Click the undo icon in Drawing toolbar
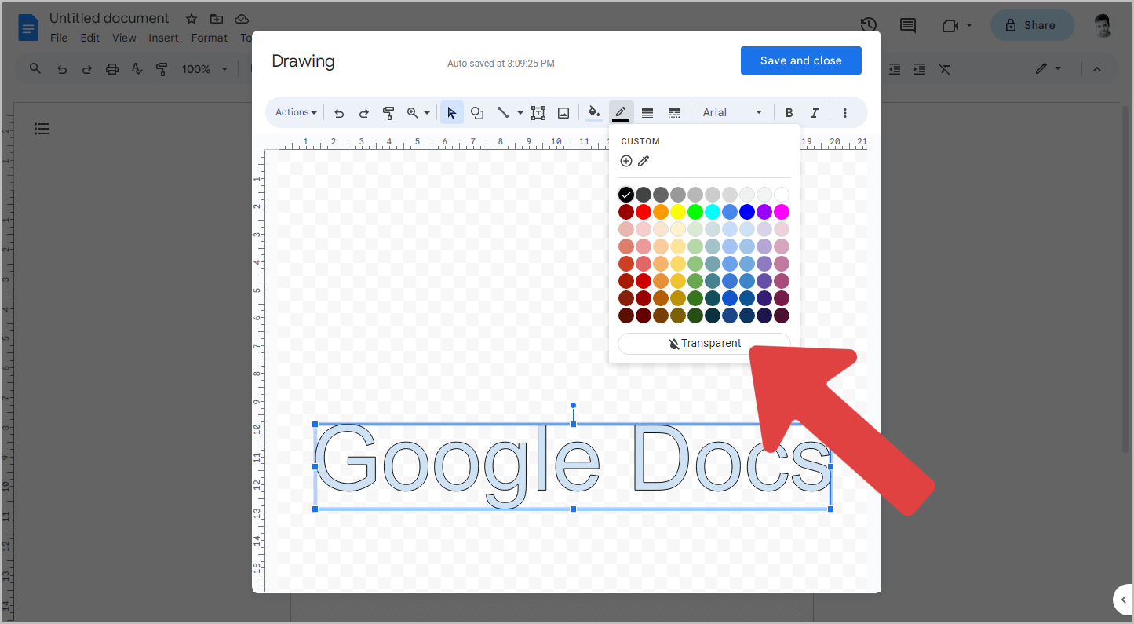Screen dimensions: 1134x624 [339, 113]
